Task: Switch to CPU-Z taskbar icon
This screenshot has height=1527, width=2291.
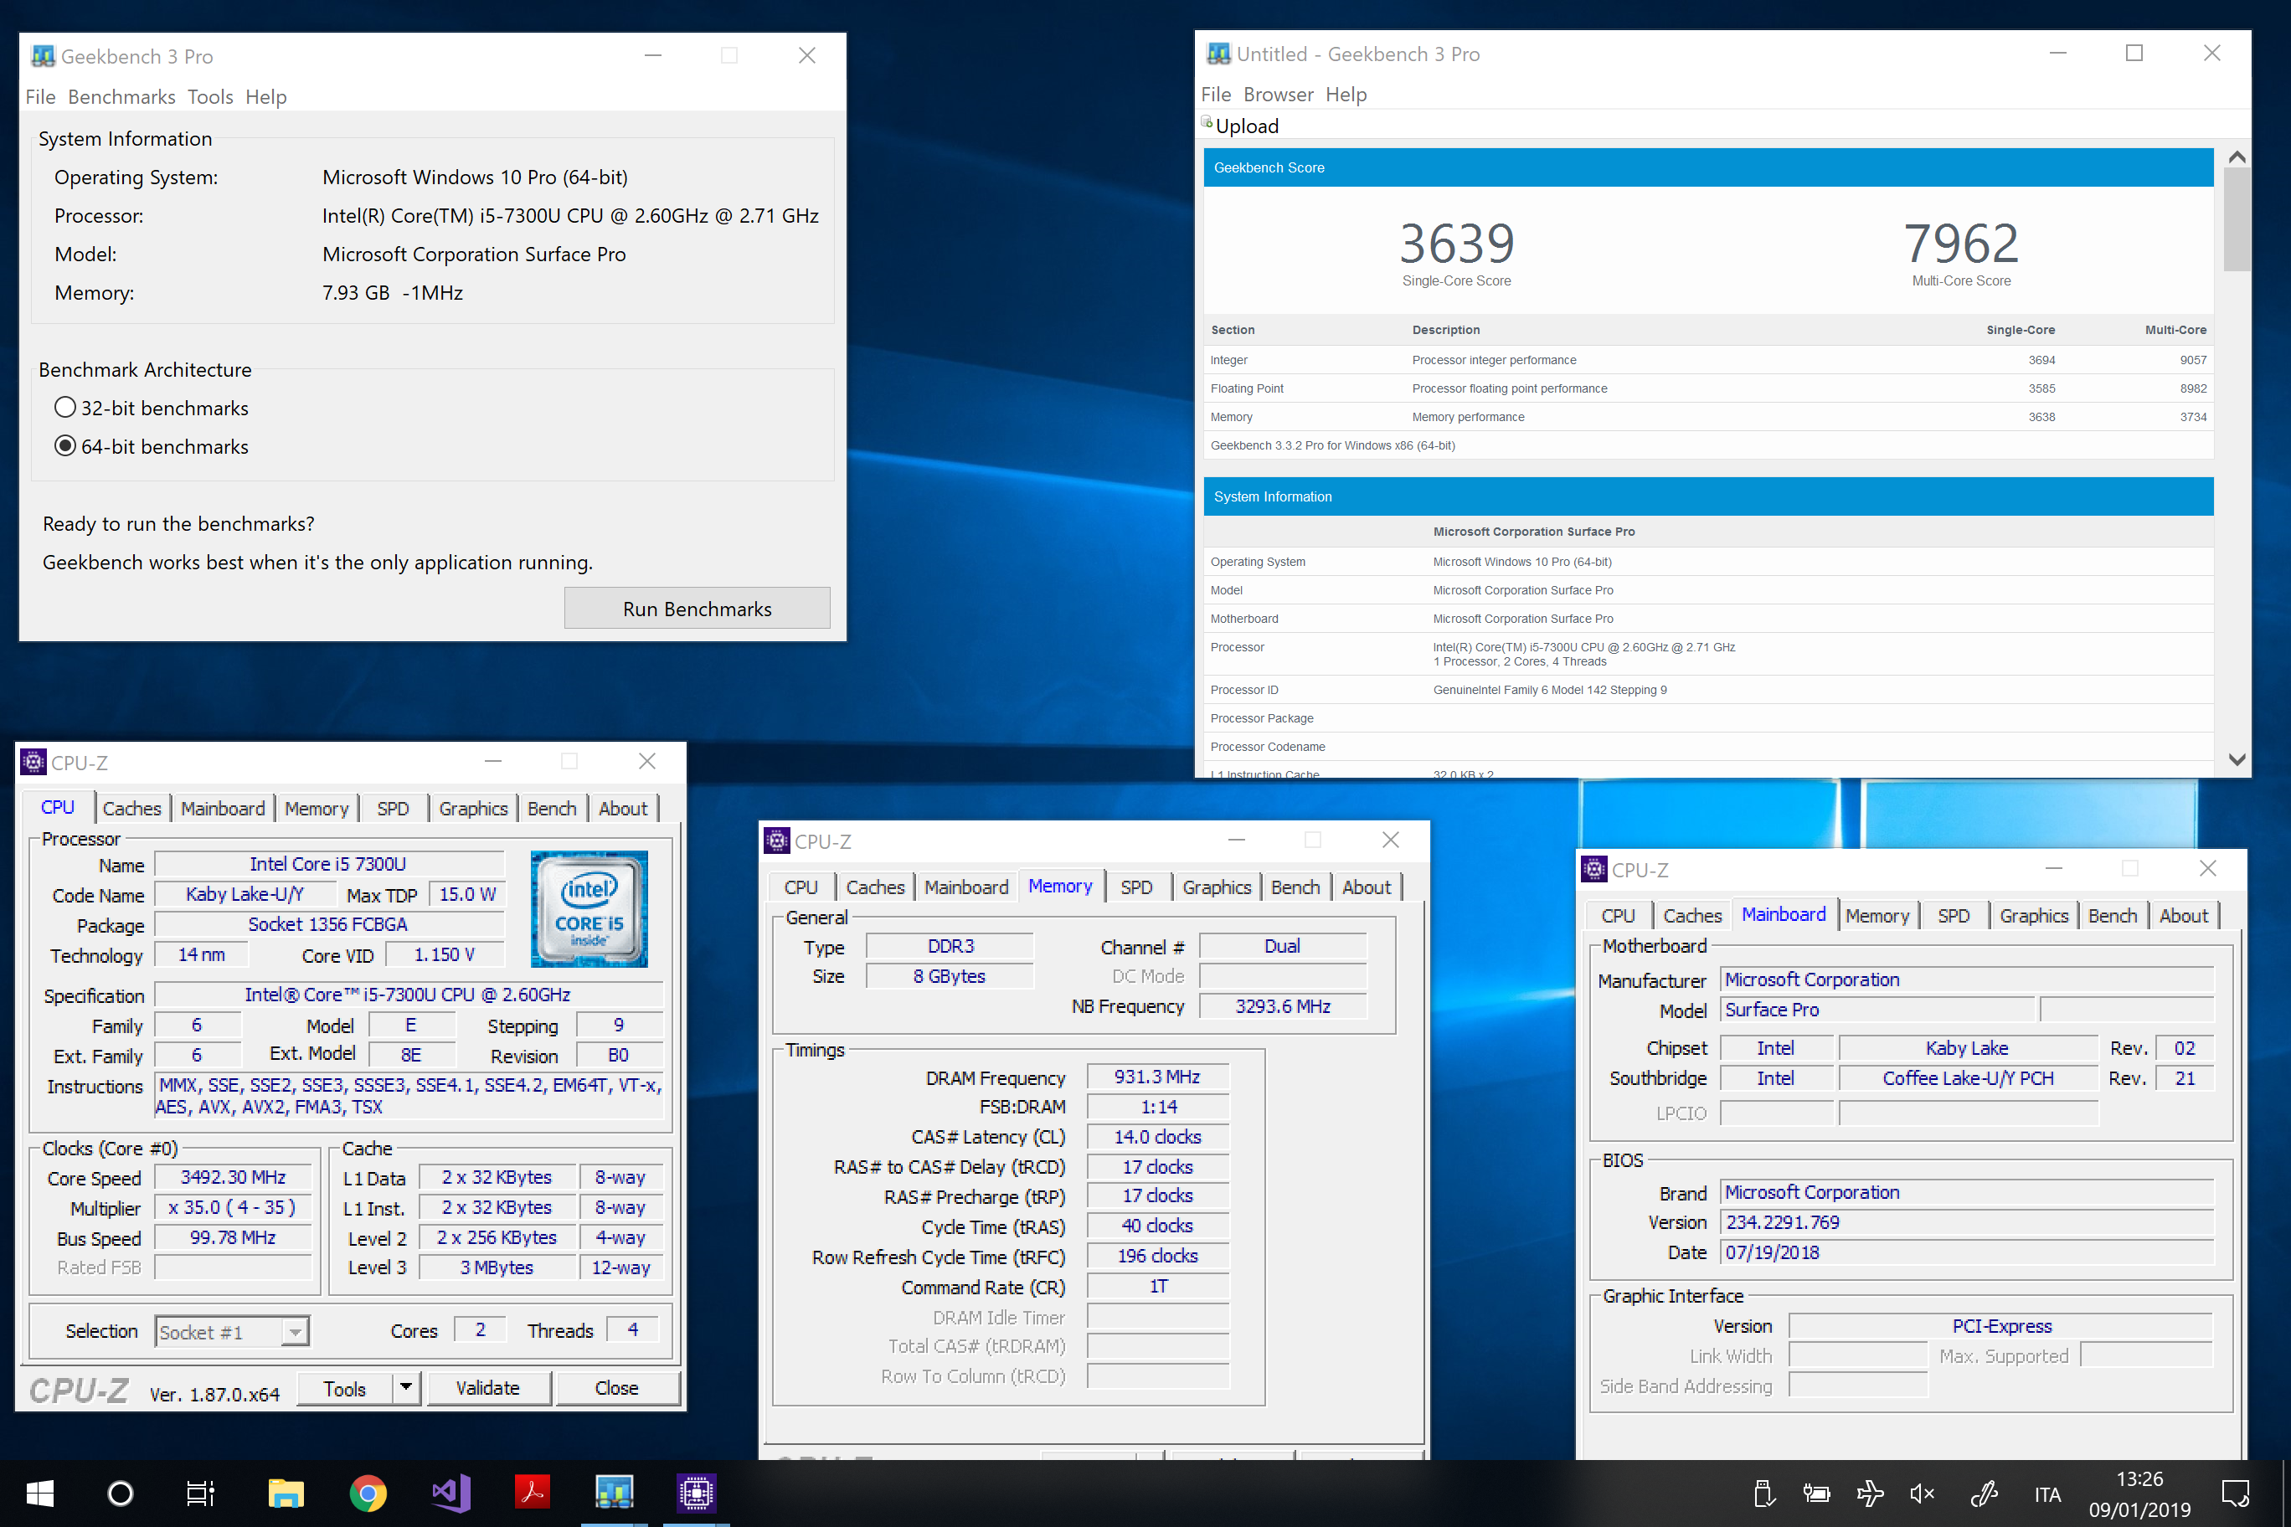Action: (x=697, y=1493)
